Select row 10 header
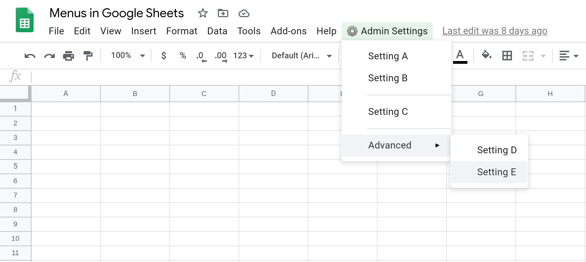This screenshot has width=586, height=262. click(x=15, y=238)
